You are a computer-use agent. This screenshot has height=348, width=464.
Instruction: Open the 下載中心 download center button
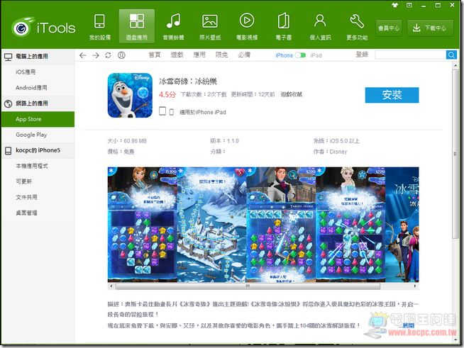point(430,28)
